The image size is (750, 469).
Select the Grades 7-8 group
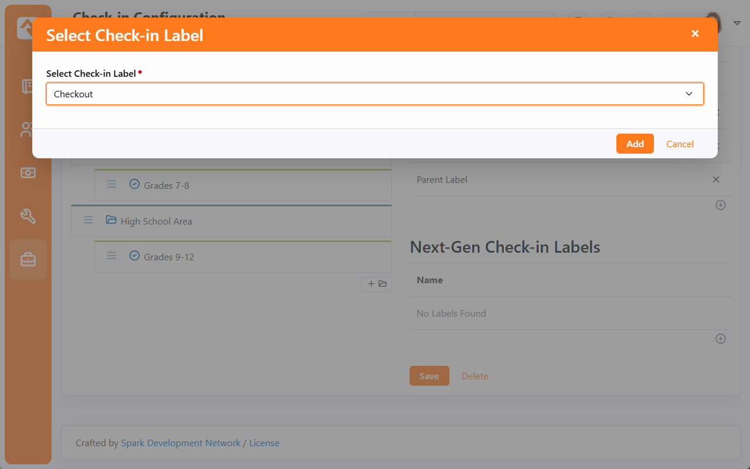[166, 185]
